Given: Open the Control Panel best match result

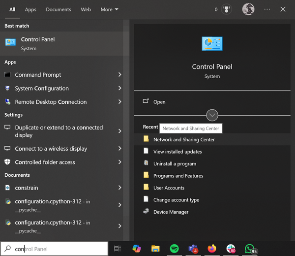Looking at the screenshot, I should tap(62, 43).
